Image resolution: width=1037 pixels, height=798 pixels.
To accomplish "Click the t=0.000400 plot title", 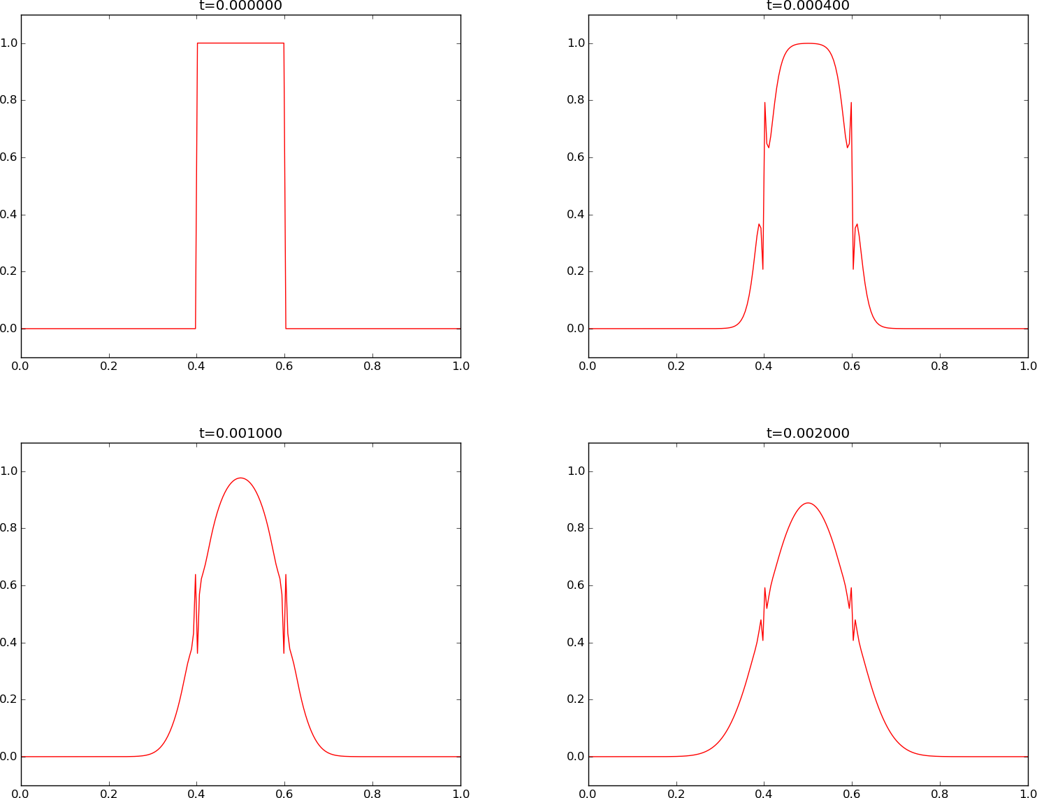I will (808, 6).
